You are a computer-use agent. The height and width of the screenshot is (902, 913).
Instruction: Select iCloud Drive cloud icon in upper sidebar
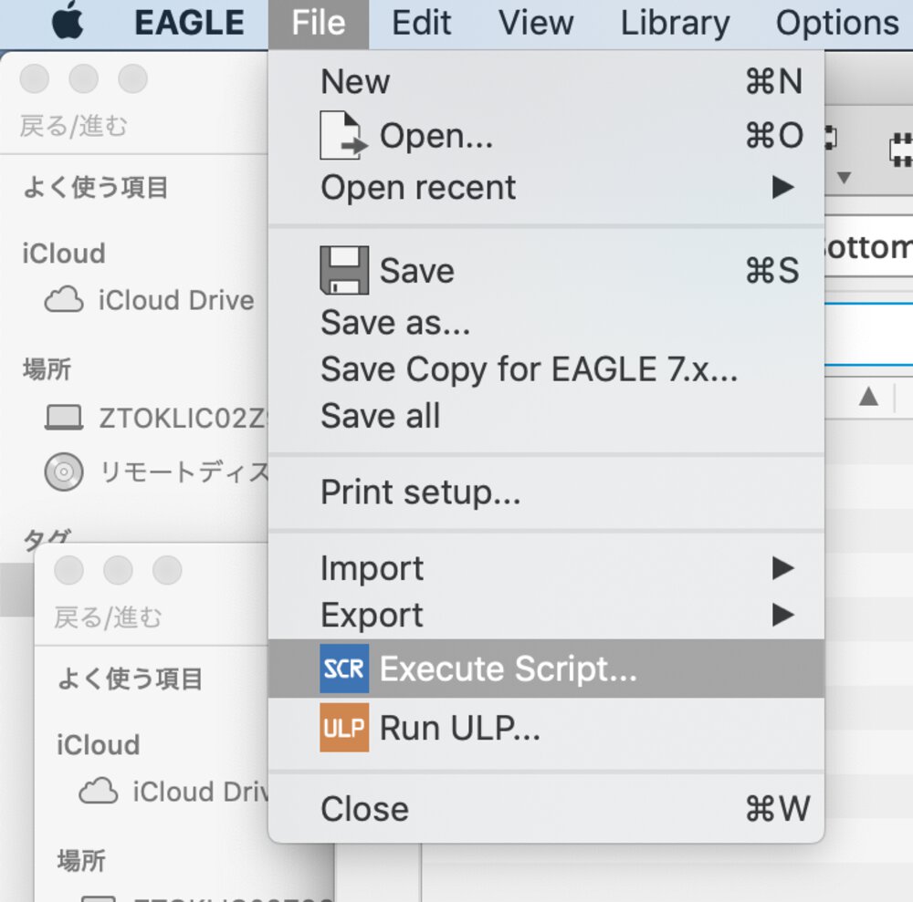pos(64,299)
